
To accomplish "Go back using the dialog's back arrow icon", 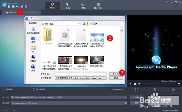I will pyautogui.click(x=84, y=24).
